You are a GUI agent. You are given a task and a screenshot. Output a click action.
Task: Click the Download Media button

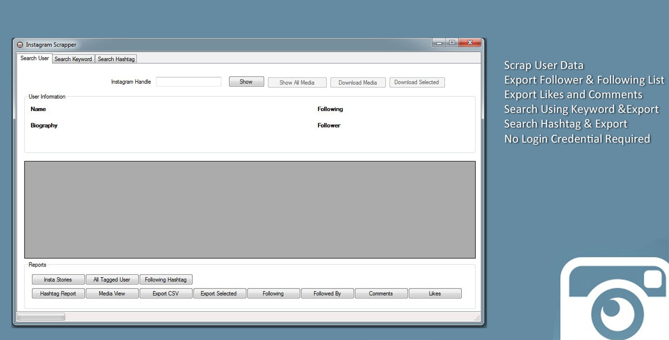(x=358, y=83)
